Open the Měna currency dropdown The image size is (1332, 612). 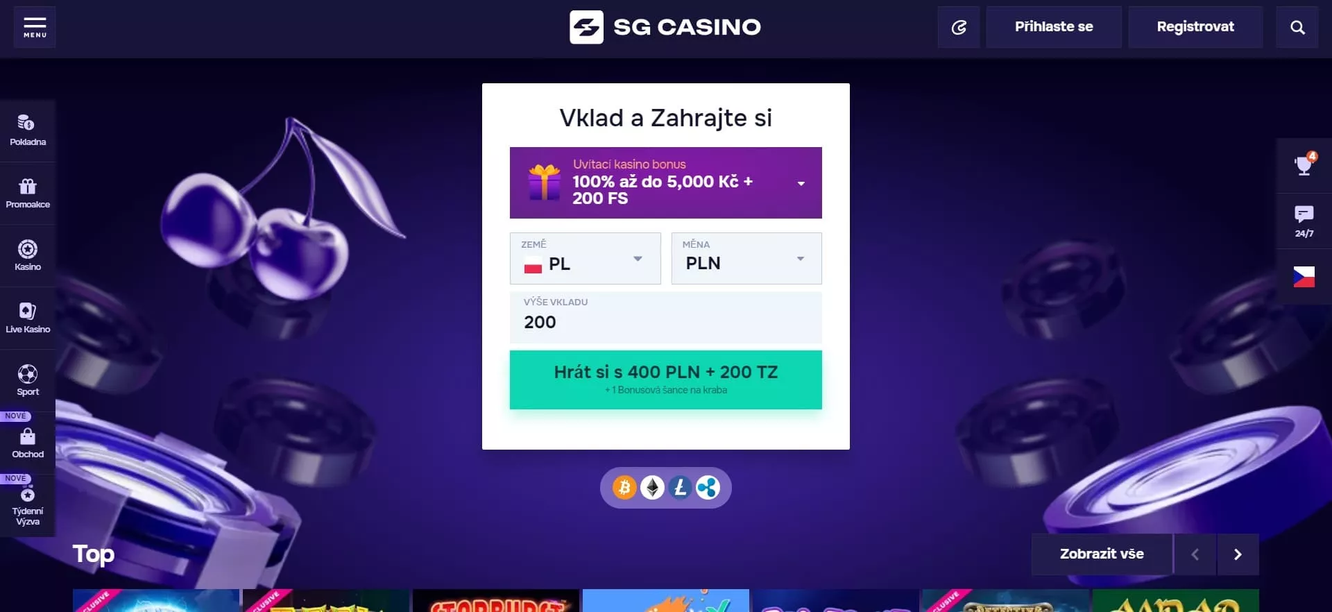(746, 258)
